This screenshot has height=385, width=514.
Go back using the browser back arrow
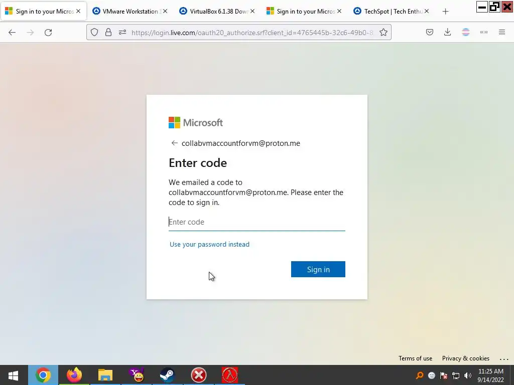tap(12, 33)
